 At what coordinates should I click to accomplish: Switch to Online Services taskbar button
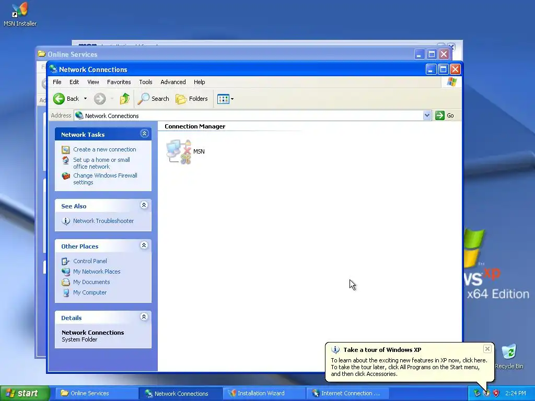97,394
